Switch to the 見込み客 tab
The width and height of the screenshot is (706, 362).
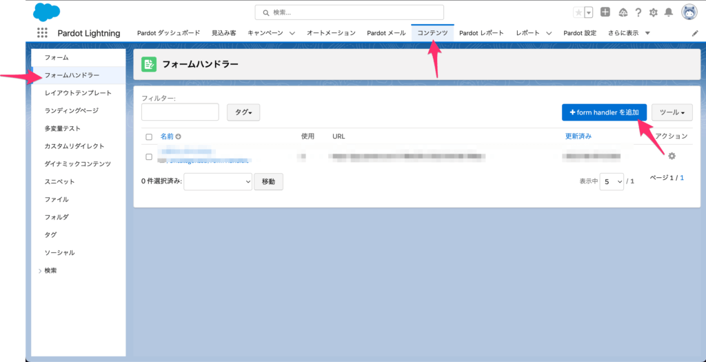tap(224, 33)
